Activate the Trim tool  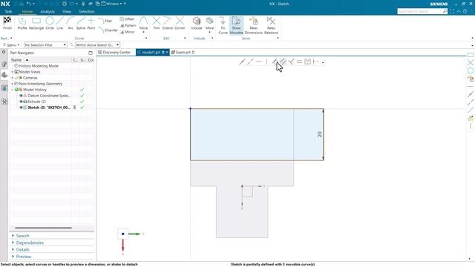[x=157, y=23]
